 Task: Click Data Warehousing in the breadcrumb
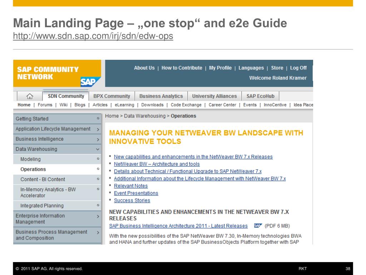pos(145,116)
